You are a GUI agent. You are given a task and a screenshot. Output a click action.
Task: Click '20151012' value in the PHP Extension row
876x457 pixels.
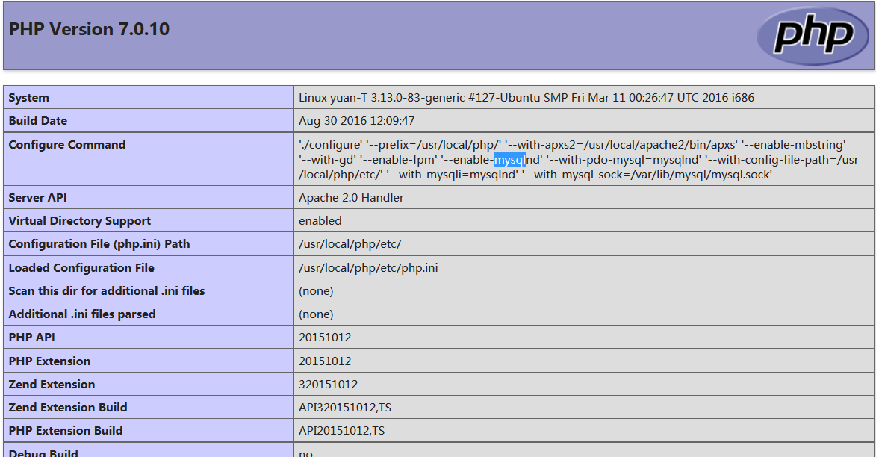[x=325, y=361]
